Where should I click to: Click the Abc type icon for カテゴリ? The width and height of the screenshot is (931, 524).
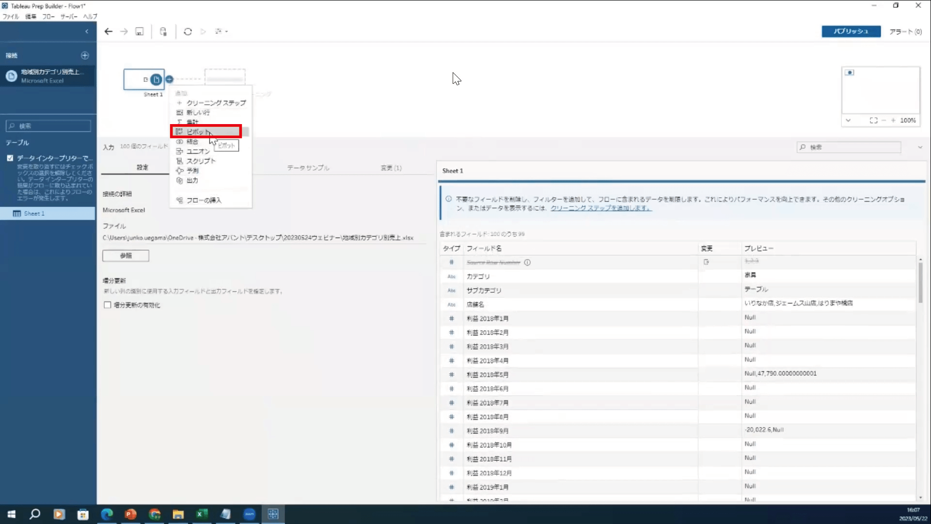pos(452,276)
